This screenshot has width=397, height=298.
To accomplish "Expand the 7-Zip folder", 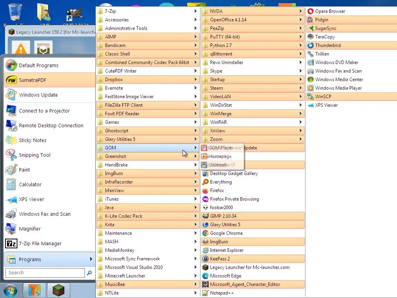I will [x=148, y=11].
